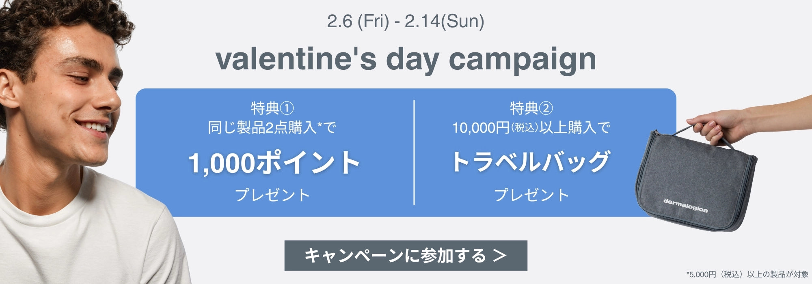Screen dimensions: 812x284
Task: Click the *5,000円 footnote text
Action: click(x=747, y=275)
